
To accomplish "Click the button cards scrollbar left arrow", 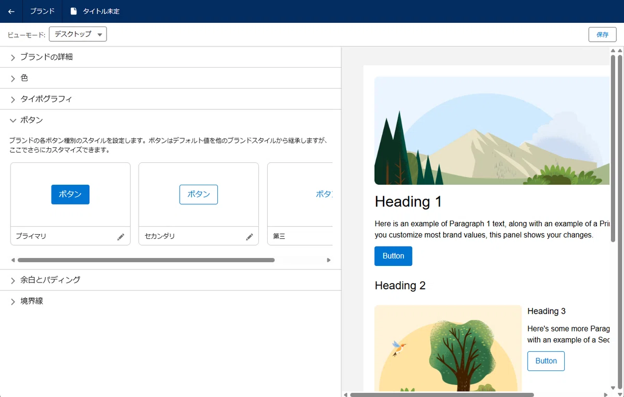I will click(13, 260).
